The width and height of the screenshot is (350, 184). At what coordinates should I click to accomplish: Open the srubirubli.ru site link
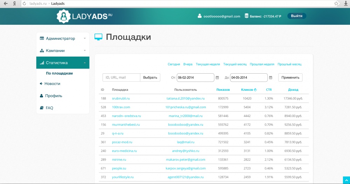121,98
